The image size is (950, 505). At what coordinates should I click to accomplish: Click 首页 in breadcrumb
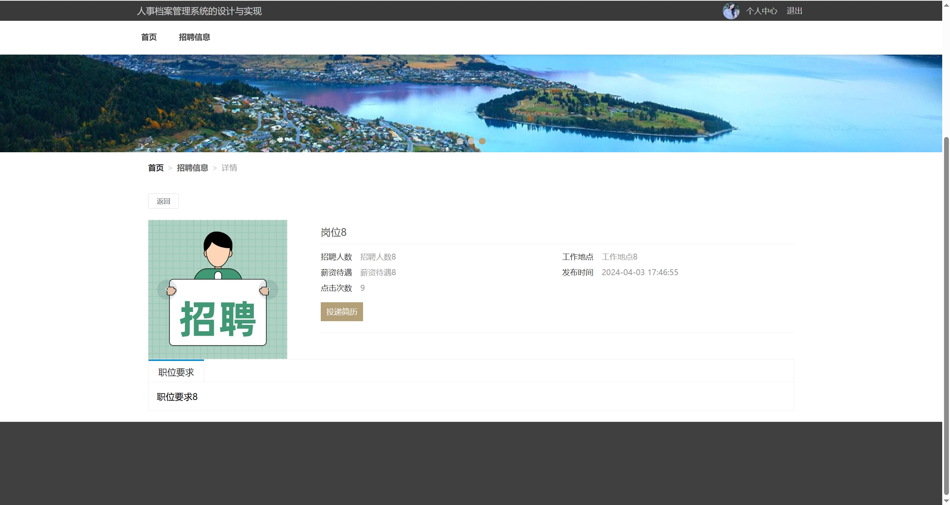point(156,168)
